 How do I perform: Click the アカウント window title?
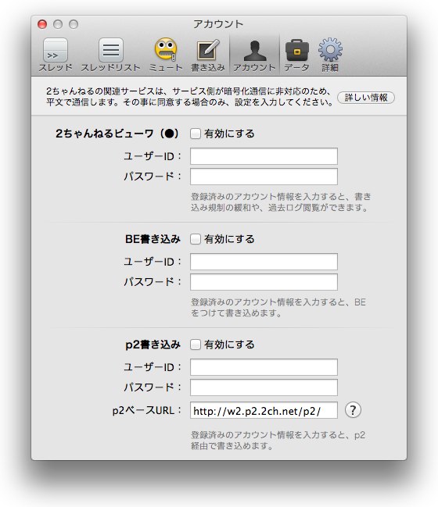218,24
